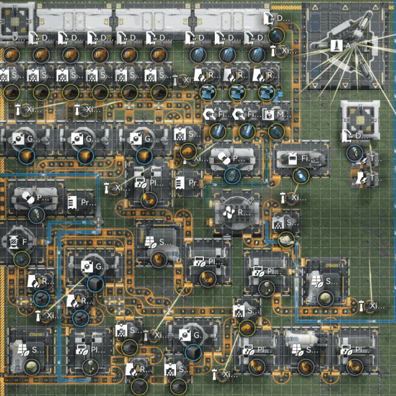Open the orange bud badge of bottom-row S... picker

pyautogui.click(x=306, y=367)
